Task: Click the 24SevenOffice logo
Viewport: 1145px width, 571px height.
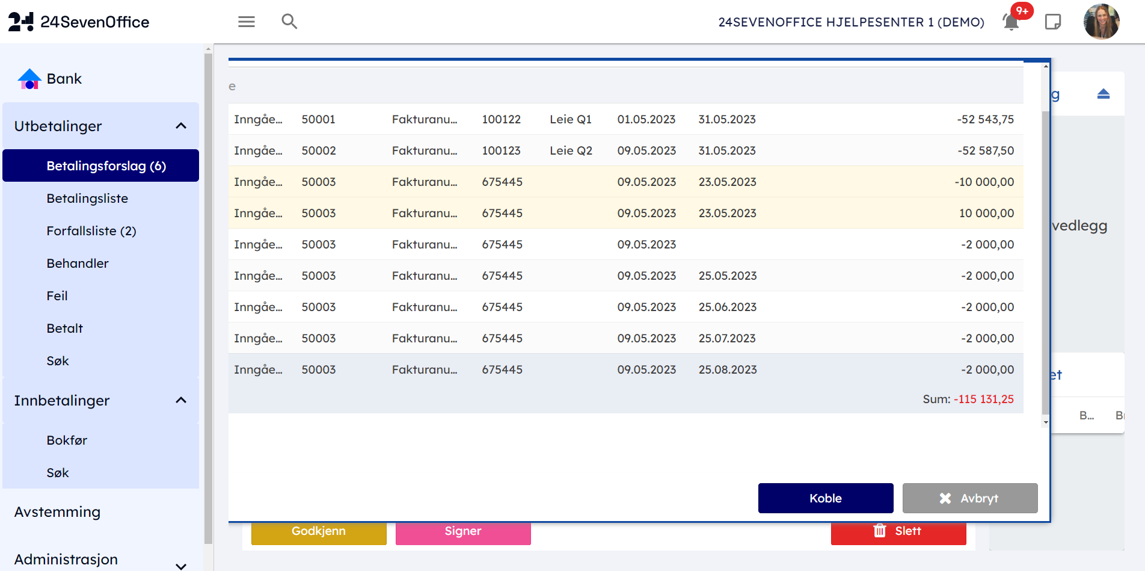Action: (x=79, y=22)
